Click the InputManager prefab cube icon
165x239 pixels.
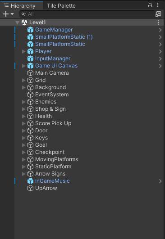click(30, 59)
